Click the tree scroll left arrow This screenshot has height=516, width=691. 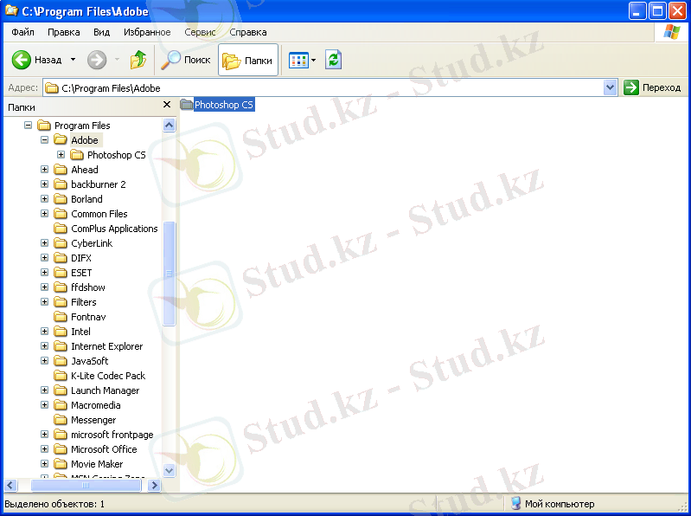click(x=10, y=486)
